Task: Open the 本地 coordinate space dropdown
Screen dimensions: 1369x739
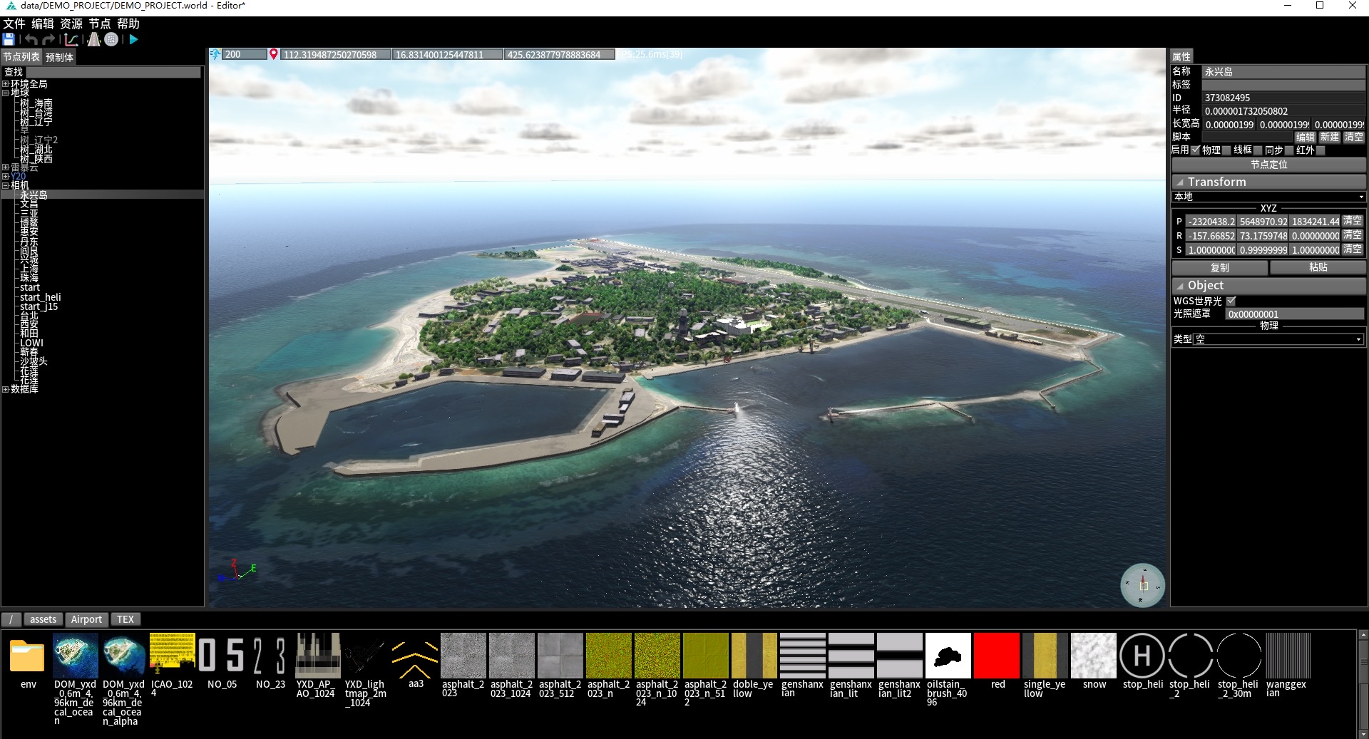Action: (1268, 197)
